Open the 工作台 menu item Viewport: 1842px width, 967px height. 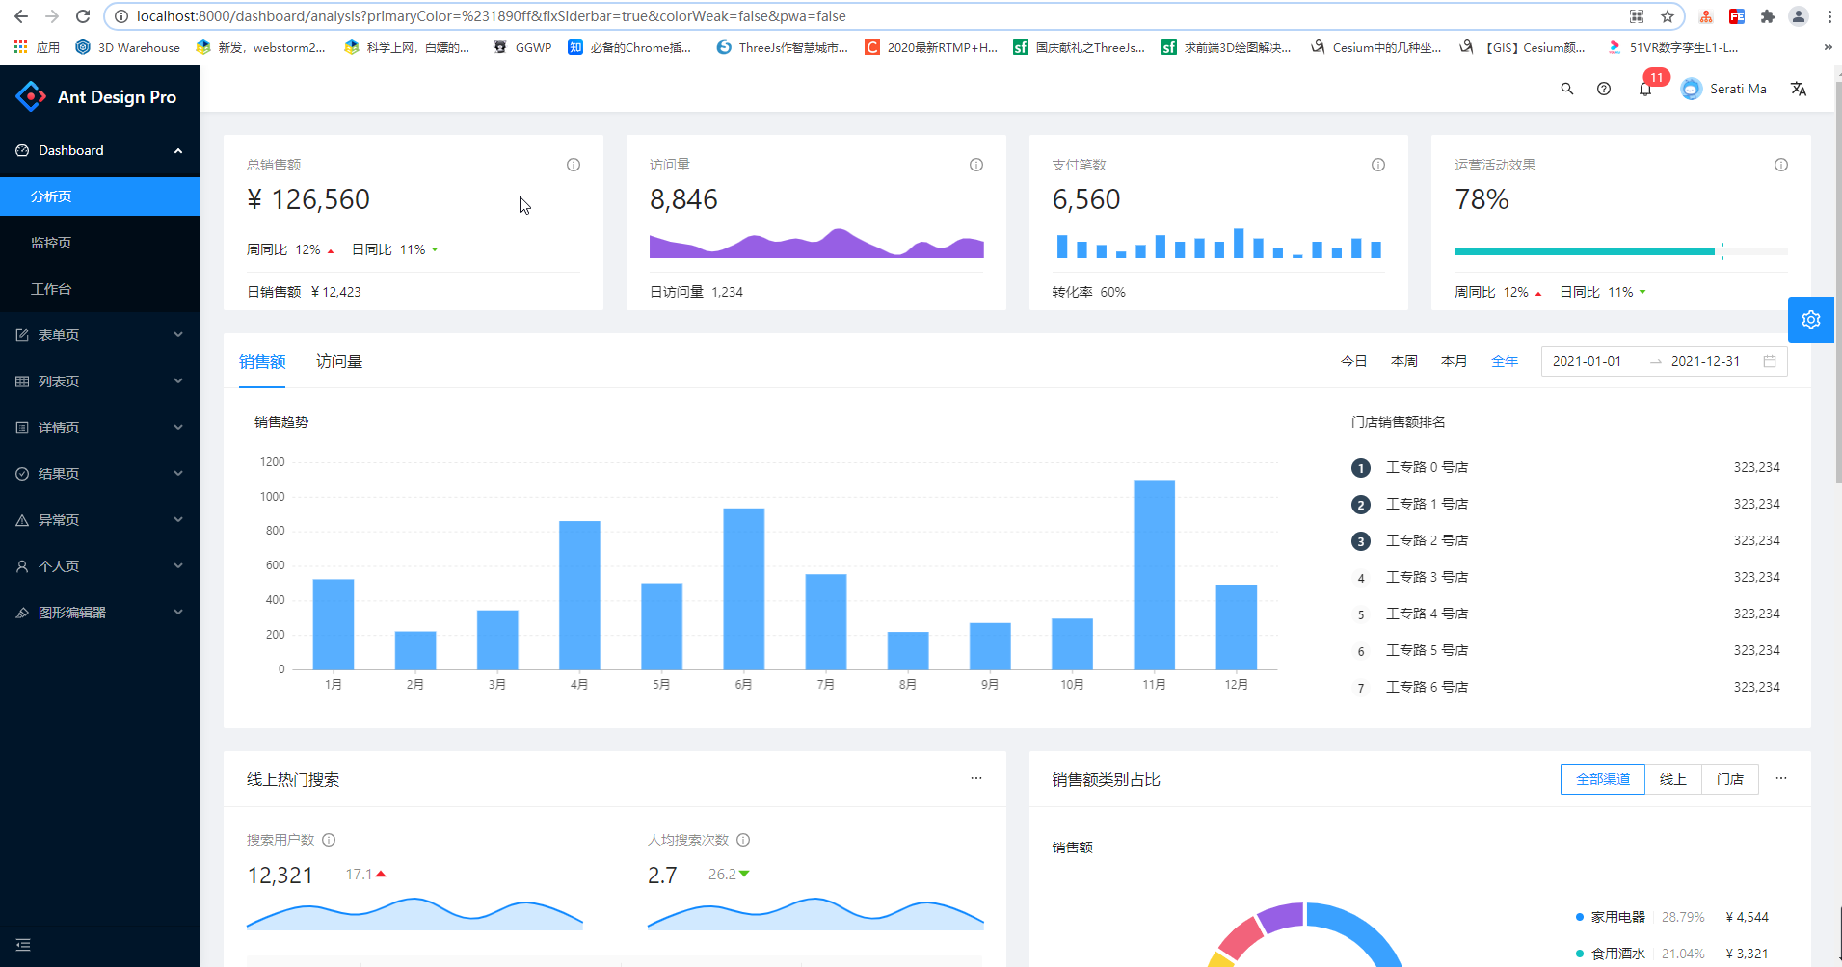(x=100, y=289)
